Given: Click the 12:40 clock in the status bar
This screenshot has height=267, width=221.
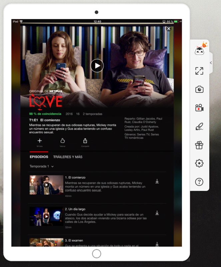Looking at the screenshot, I should click(x=97, y=21).
